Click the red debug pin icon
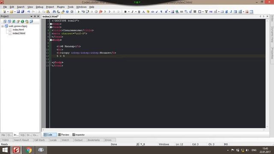The width and height of the screenshot is (274, 154). tap(101, 12)
